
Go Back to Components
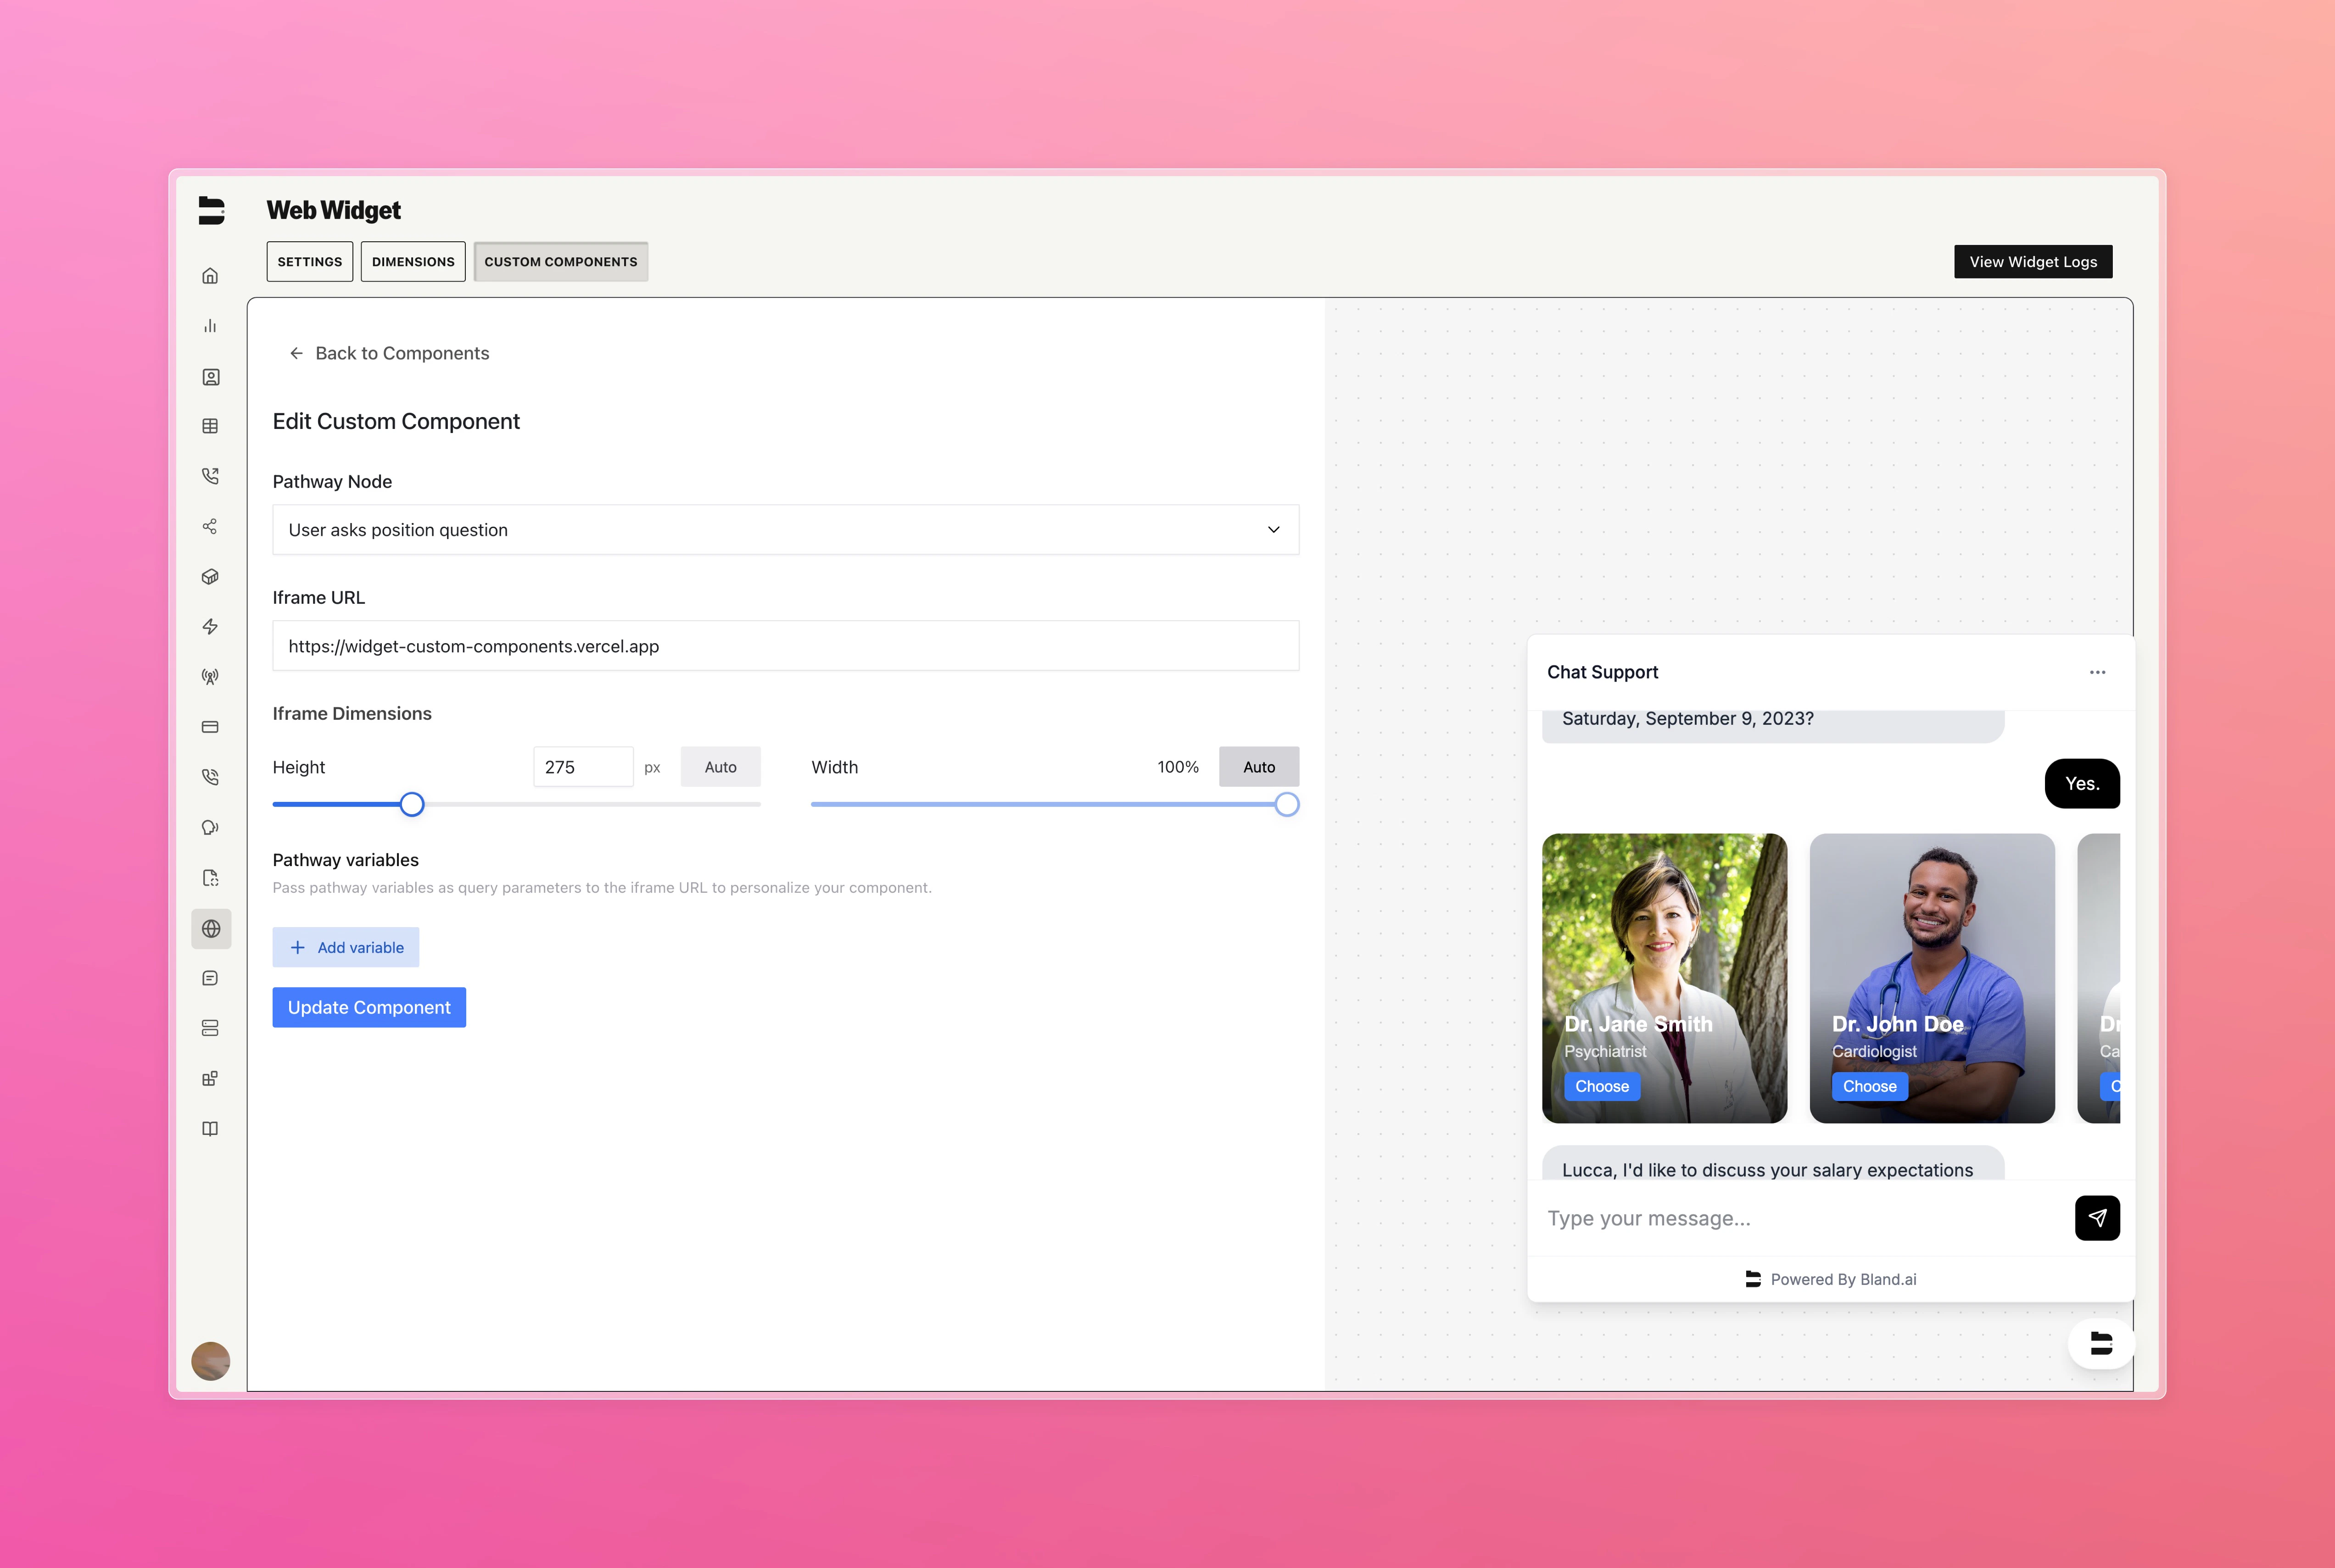pos(389,353)
